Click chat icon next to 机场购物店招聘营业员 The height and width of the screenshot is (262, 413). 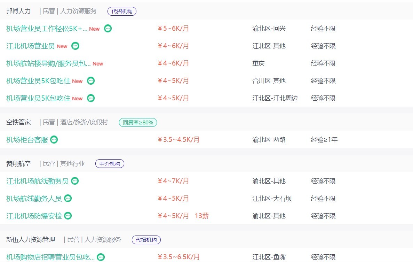point(101,257)
